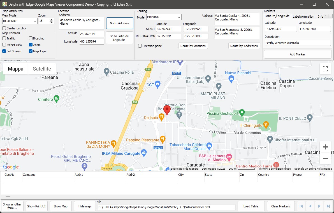Select Mappa map type

coord(15,69)
